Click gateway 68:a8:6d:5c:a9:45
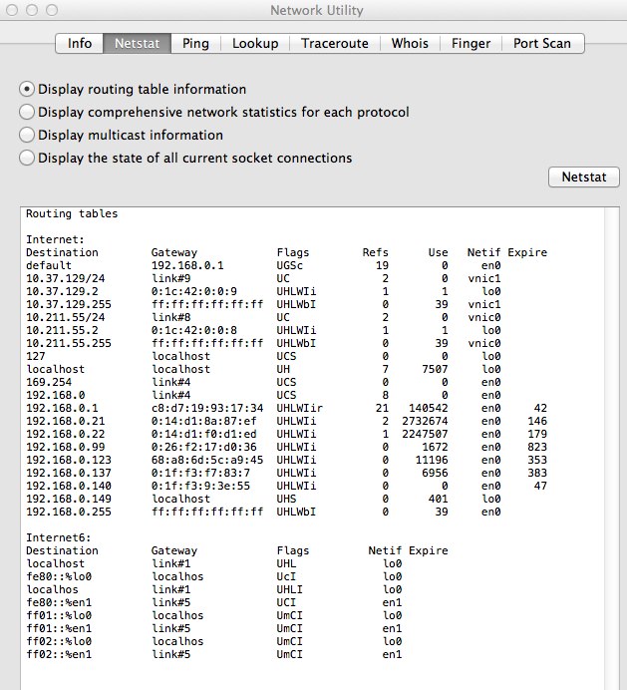 (207, 461)
